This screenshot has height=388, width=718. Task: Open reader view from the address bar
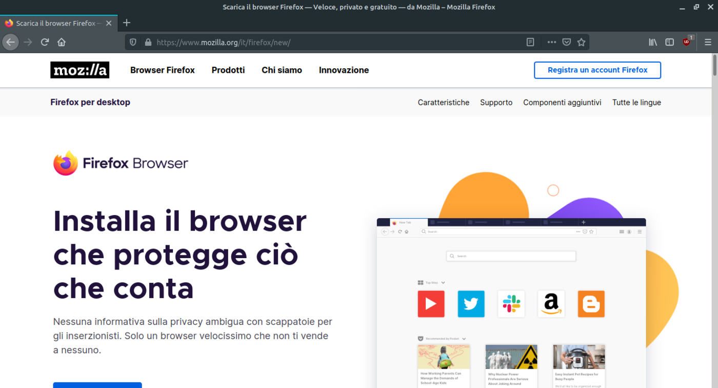(530, 42)
